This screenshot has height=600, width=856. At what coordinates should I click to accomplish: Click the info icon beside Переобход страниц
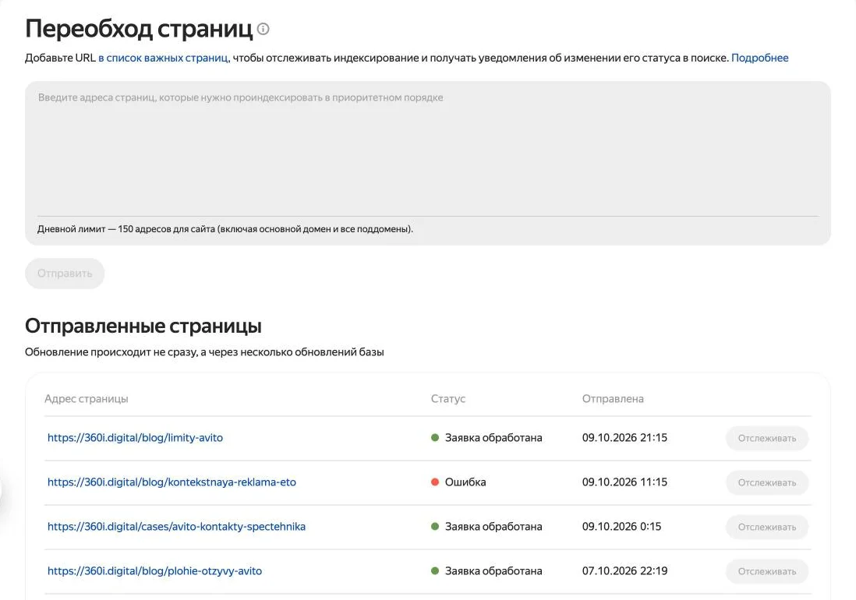tap(264, 29)
